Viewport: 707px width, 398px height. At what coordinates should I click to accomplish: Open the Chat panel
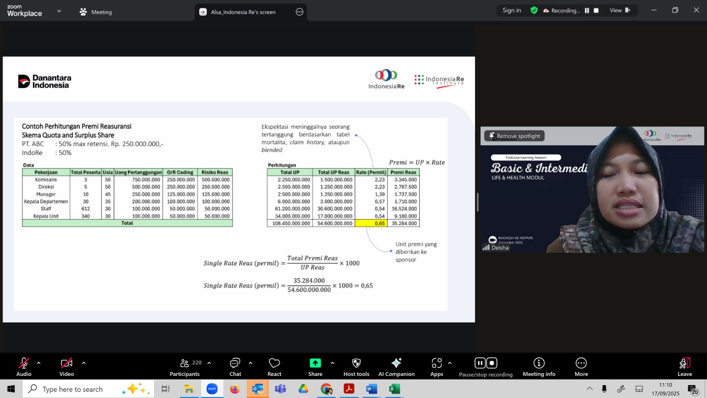click(x=235, y=367)
